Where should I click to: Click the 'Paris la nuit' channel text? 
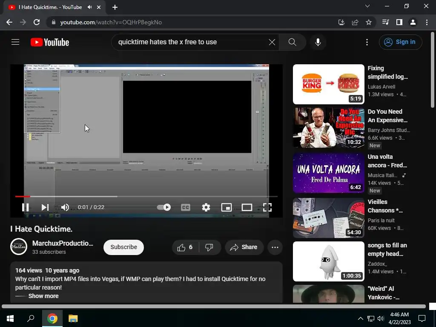tap(381, 221)
